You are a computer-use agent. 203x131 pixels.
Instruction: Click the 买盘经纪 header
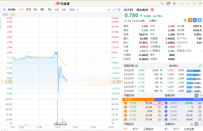129,124
